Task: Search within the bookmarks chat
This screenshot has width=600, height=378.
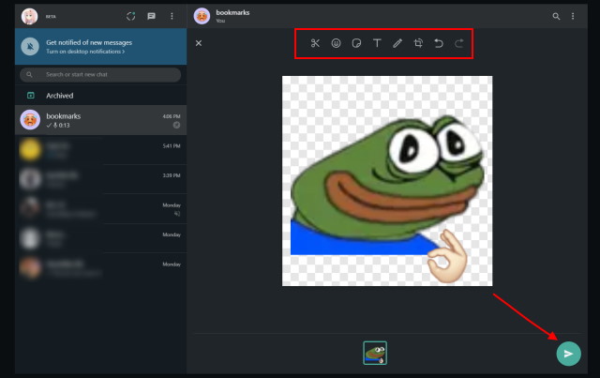Action: (x=556, y=16)
